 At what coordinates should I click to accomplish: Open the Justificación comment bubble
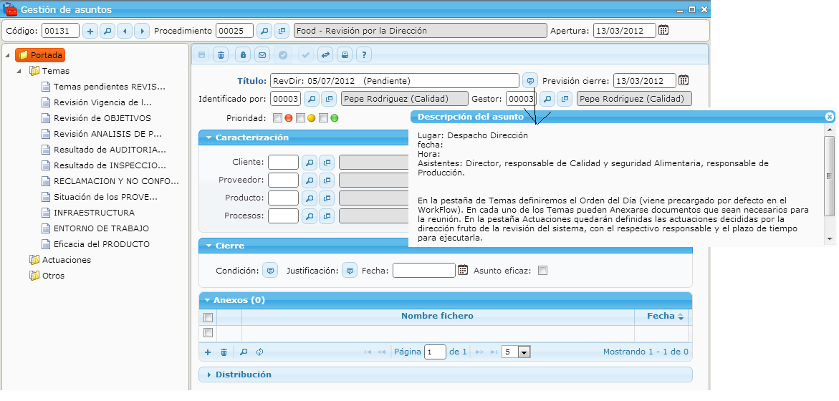tap(350, 271)
